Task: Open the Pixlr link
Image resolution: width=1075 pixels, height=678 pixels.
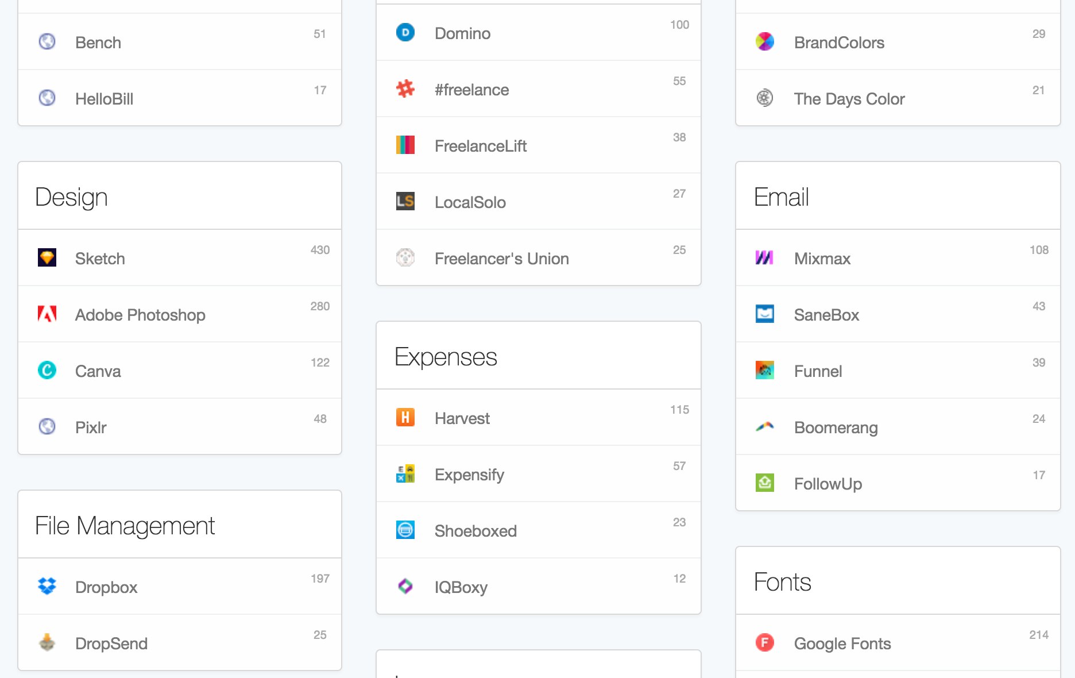Action: (91, 427)
